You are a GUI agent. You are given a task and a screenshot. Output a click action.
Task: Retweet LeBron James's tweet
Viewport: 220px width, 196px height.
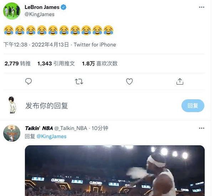click(79, 82)
